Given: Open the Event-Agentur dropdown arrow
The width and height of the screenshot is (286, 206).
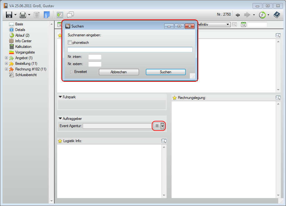Looking at the screenshot, I should tap(162, 126).
